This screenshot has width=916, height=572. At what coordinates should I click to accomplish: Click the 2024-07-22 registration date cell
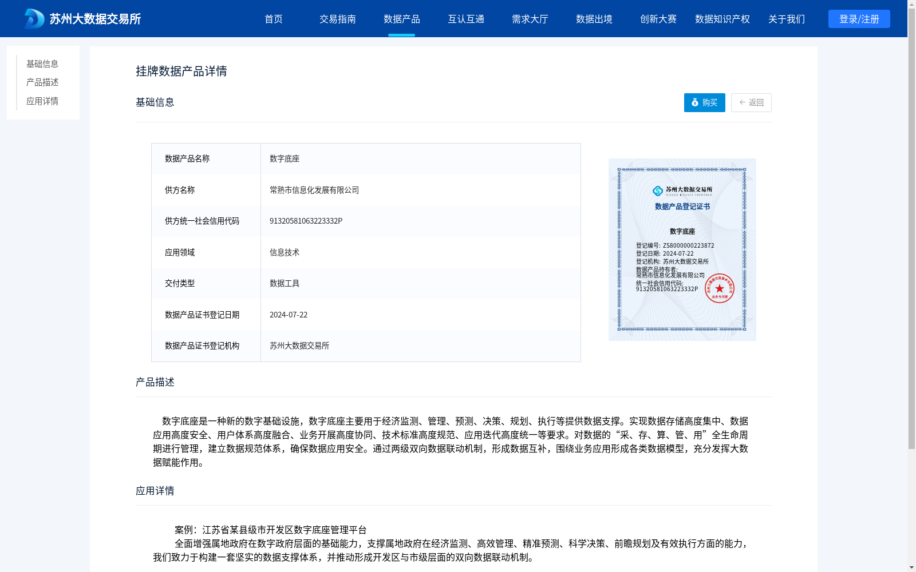pyautogui.click(x=421, y=315)
